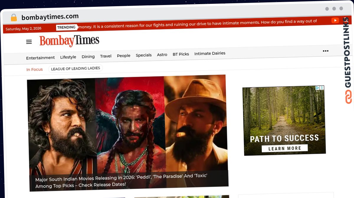This screenshot has height=198, width=354.
Task: Go to BT Picks
Action: click(181, 54)
